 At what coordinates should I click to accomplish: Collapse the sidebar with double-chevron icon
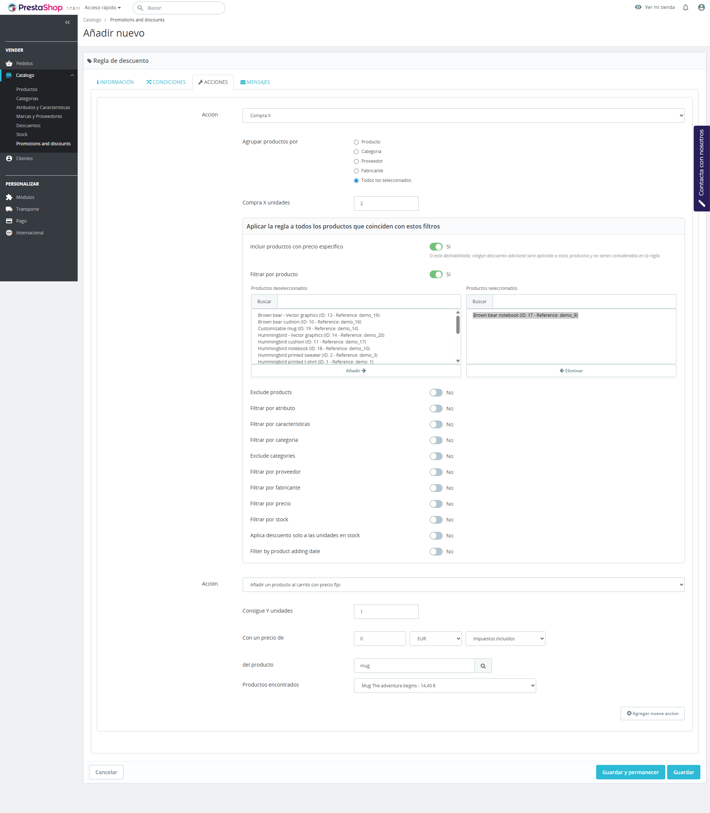[x=67, y=23]
